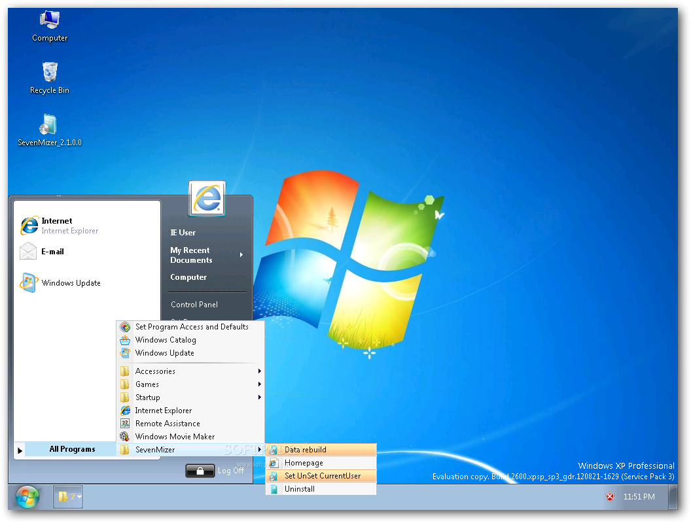This screenshot has width=691, height=523.
Task: Click the Startup folder icon
Action: [x=125, y=397]
